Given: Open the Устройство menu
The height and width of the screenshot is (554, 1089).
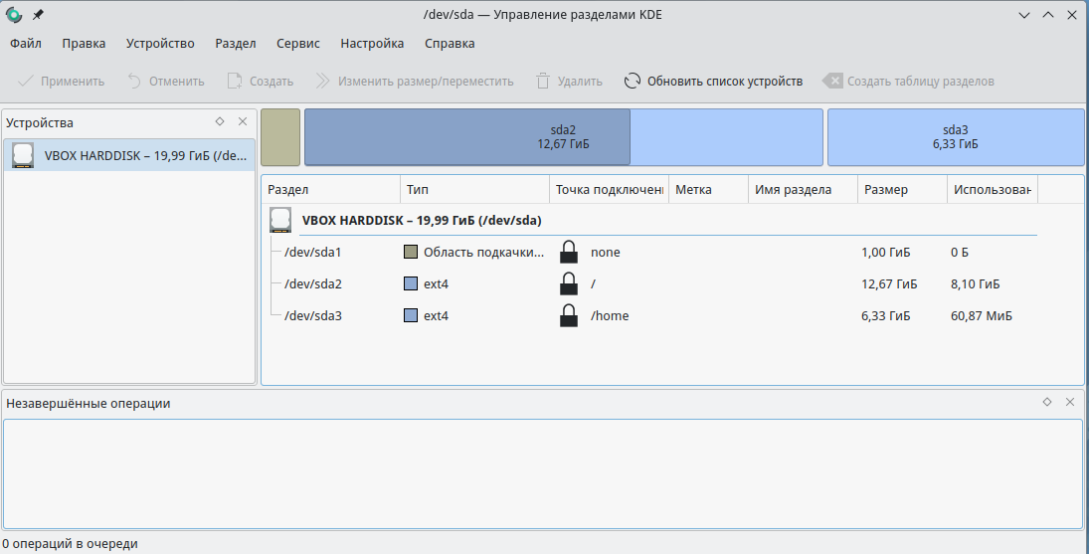Looking at the screenshot, I should point(160,44).
